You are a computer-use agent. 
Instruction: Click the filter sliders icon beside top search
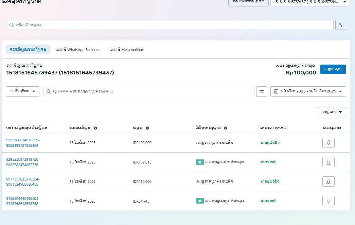coord(340,25)
